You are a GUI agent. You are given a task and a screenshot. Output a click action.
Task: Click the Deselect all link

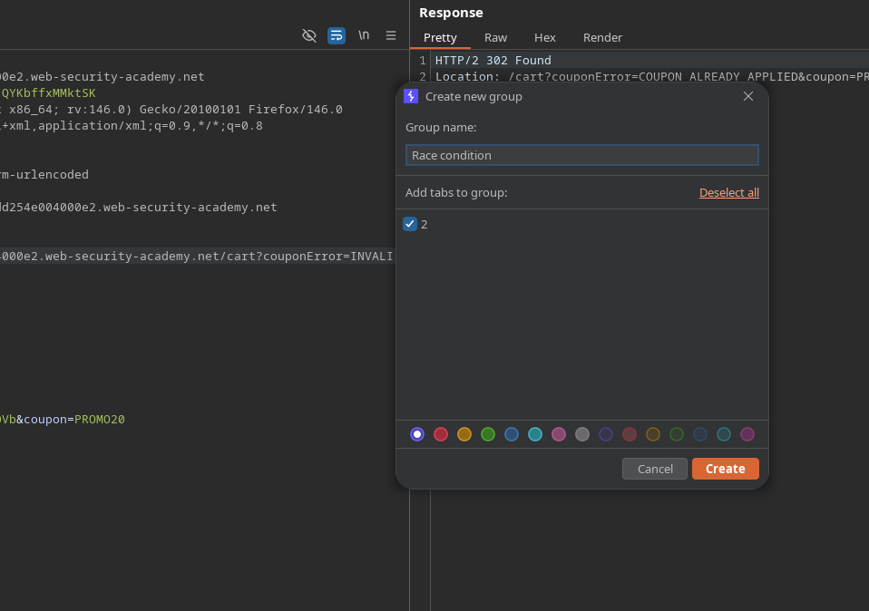pyautogui.click(x=728, y=192)
